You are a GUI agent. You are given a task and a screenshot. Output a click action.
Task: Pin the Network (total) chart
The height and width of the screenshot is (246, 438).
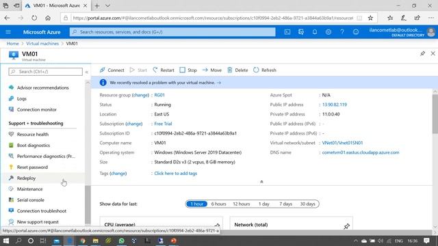[347, 226]
